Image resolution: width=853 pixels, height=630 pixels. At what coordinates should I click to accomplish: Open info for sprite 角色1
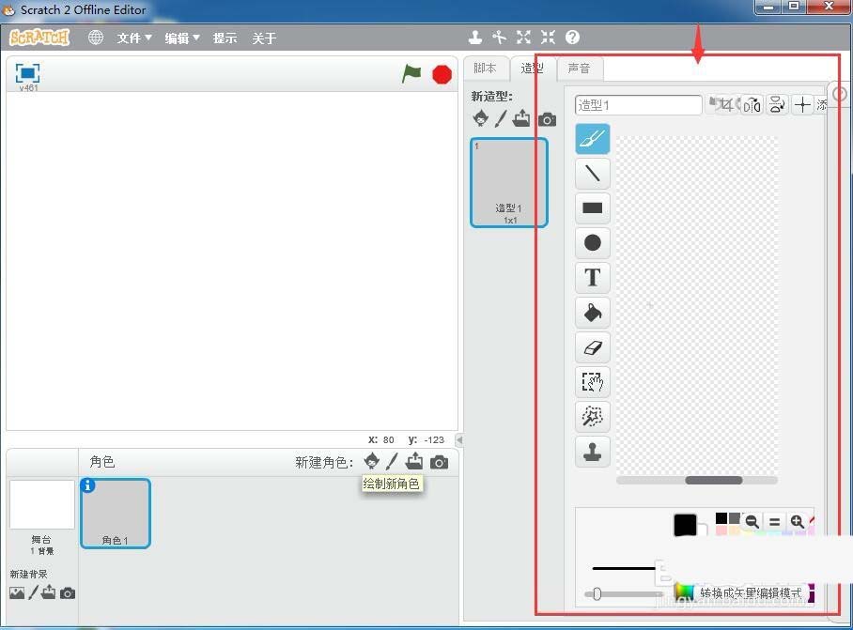click(x=87, y=484)
